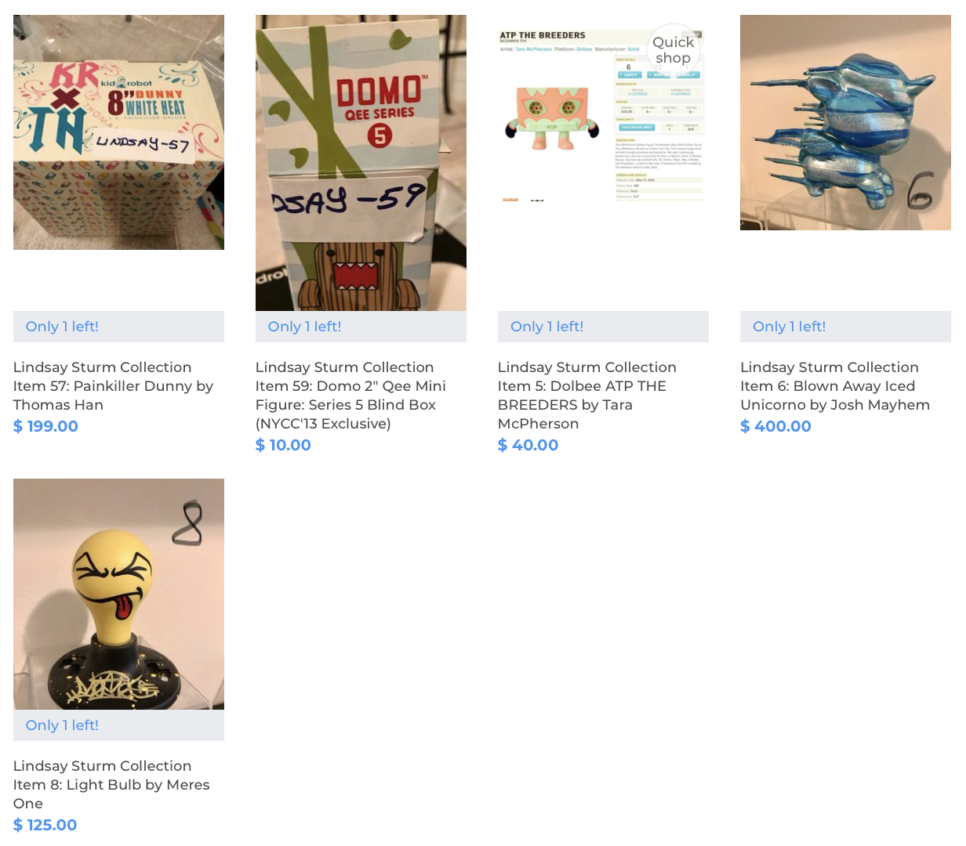Open the ATP The Breeders screenshot image
Screen dimensions: 966x846
601,115
